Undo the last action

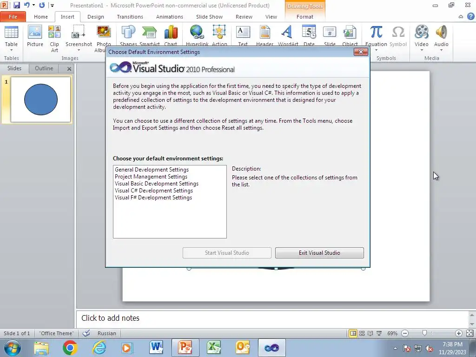tap(26, 5)
